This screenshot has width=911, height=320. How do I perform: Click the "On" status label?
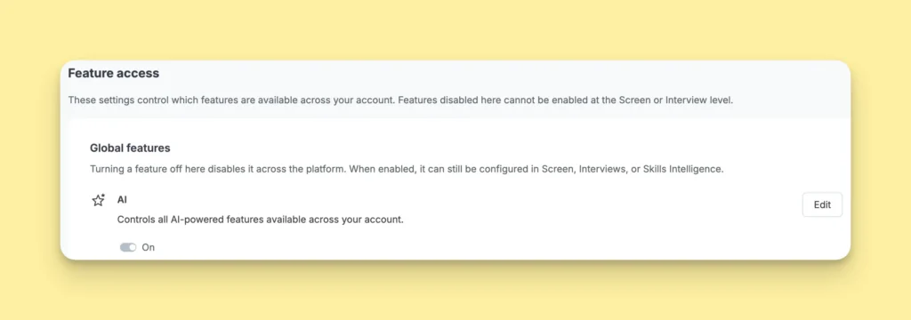coord(149,247)
